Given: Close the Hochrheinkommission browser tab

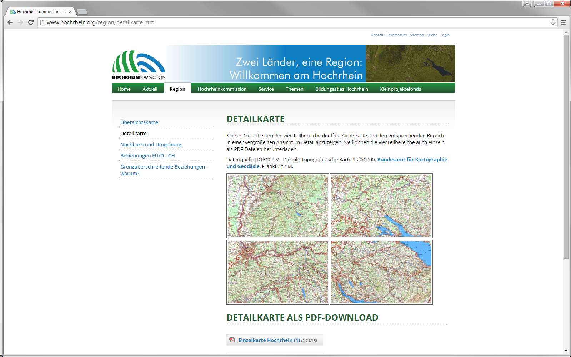Looking at the screenshot, I should point(70,12).
